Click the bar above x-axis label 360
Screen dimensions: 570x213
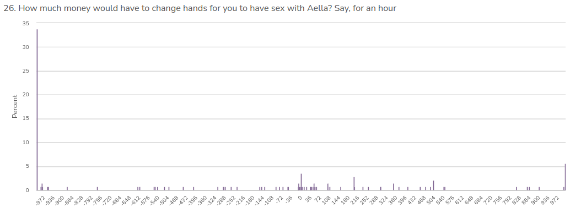pos(394,187)
